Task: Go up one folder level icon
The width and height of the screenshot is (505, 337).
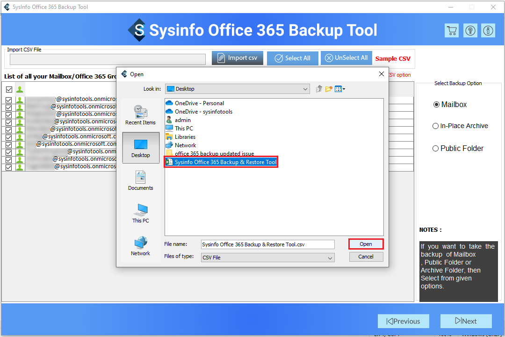Action: click(319, 89)
